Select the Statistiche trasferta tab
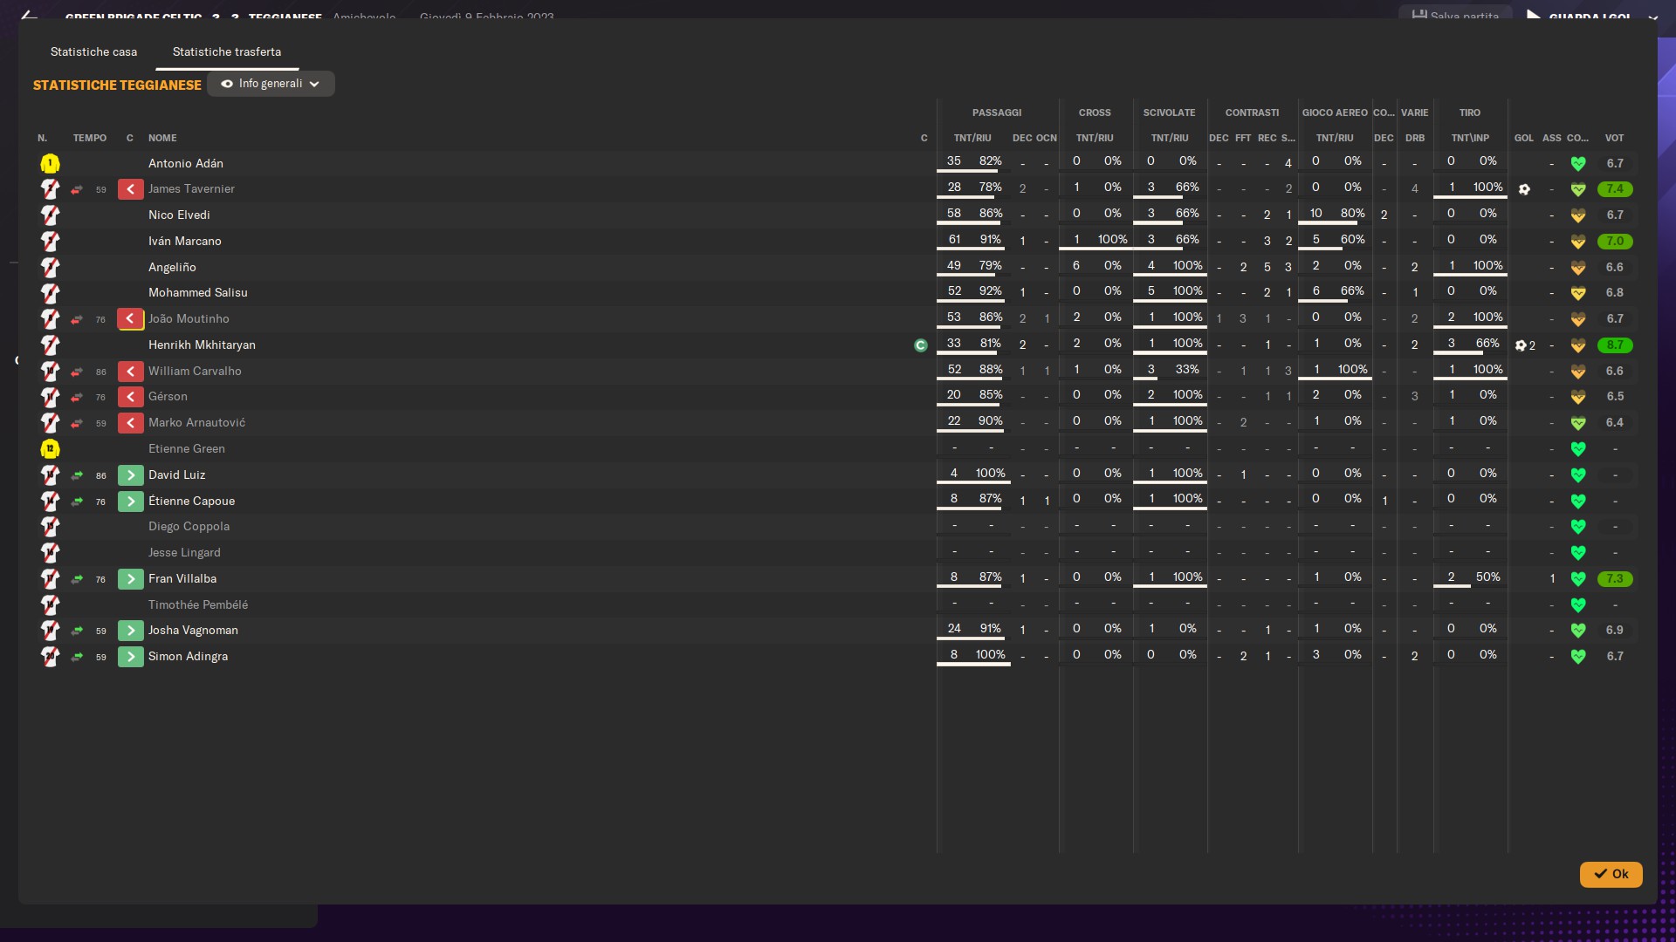Image resolution: width=1676 pixels, height=942 pixels. click(x=226, y=52)
